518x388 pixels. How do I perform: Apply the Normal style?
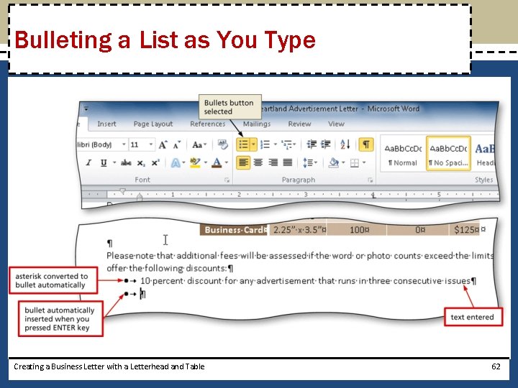tap(403, 154)
